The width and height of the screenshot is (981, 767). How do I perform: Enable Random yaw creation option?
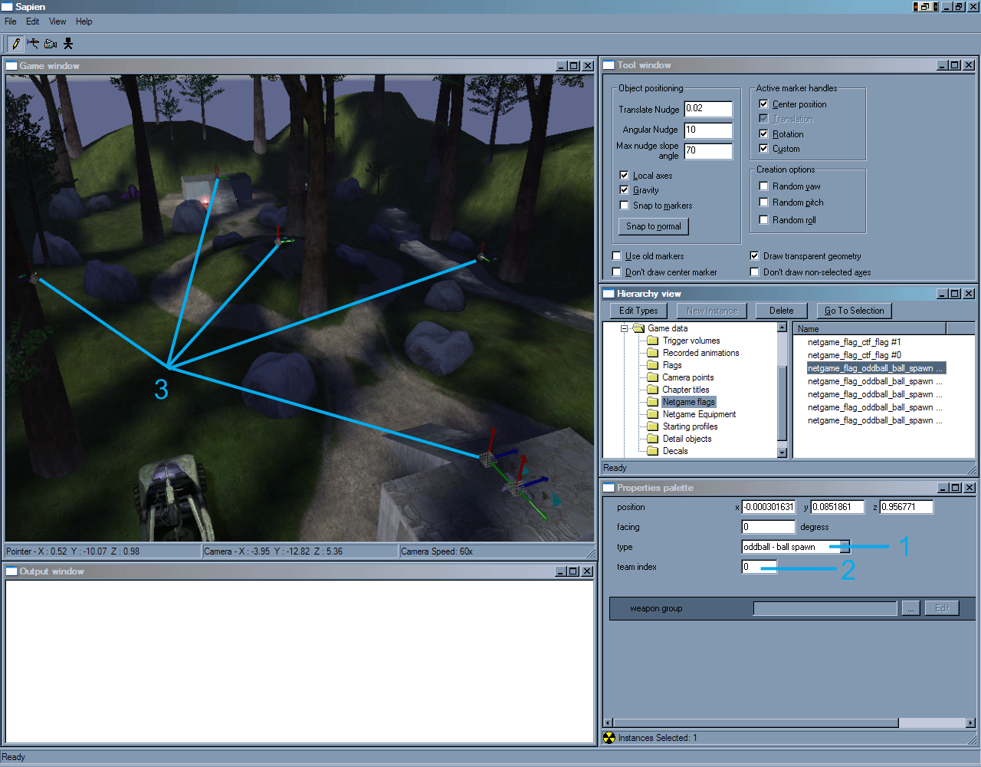(763, 186)
